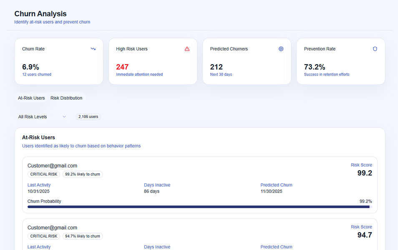Open the All Risk Levels dropdown
Viewport: 398px width, 250px height.
coord(42,117)
